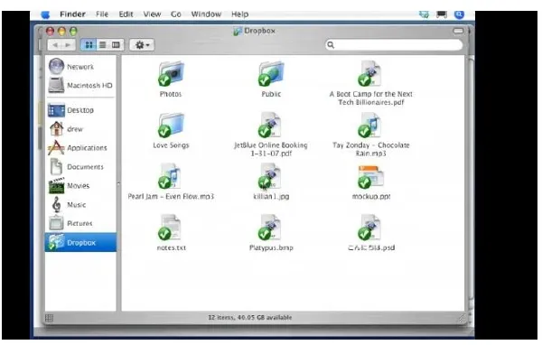Open the Love Songs folder icon
The width and height of the screenshot is (542, 345).
pyautogui.click(x=171, y=126)
